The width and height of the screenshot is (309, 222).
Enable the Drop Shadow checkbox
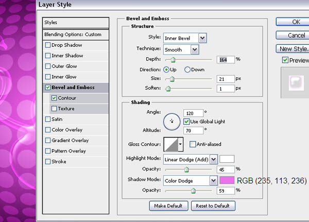tap(48, 45)
